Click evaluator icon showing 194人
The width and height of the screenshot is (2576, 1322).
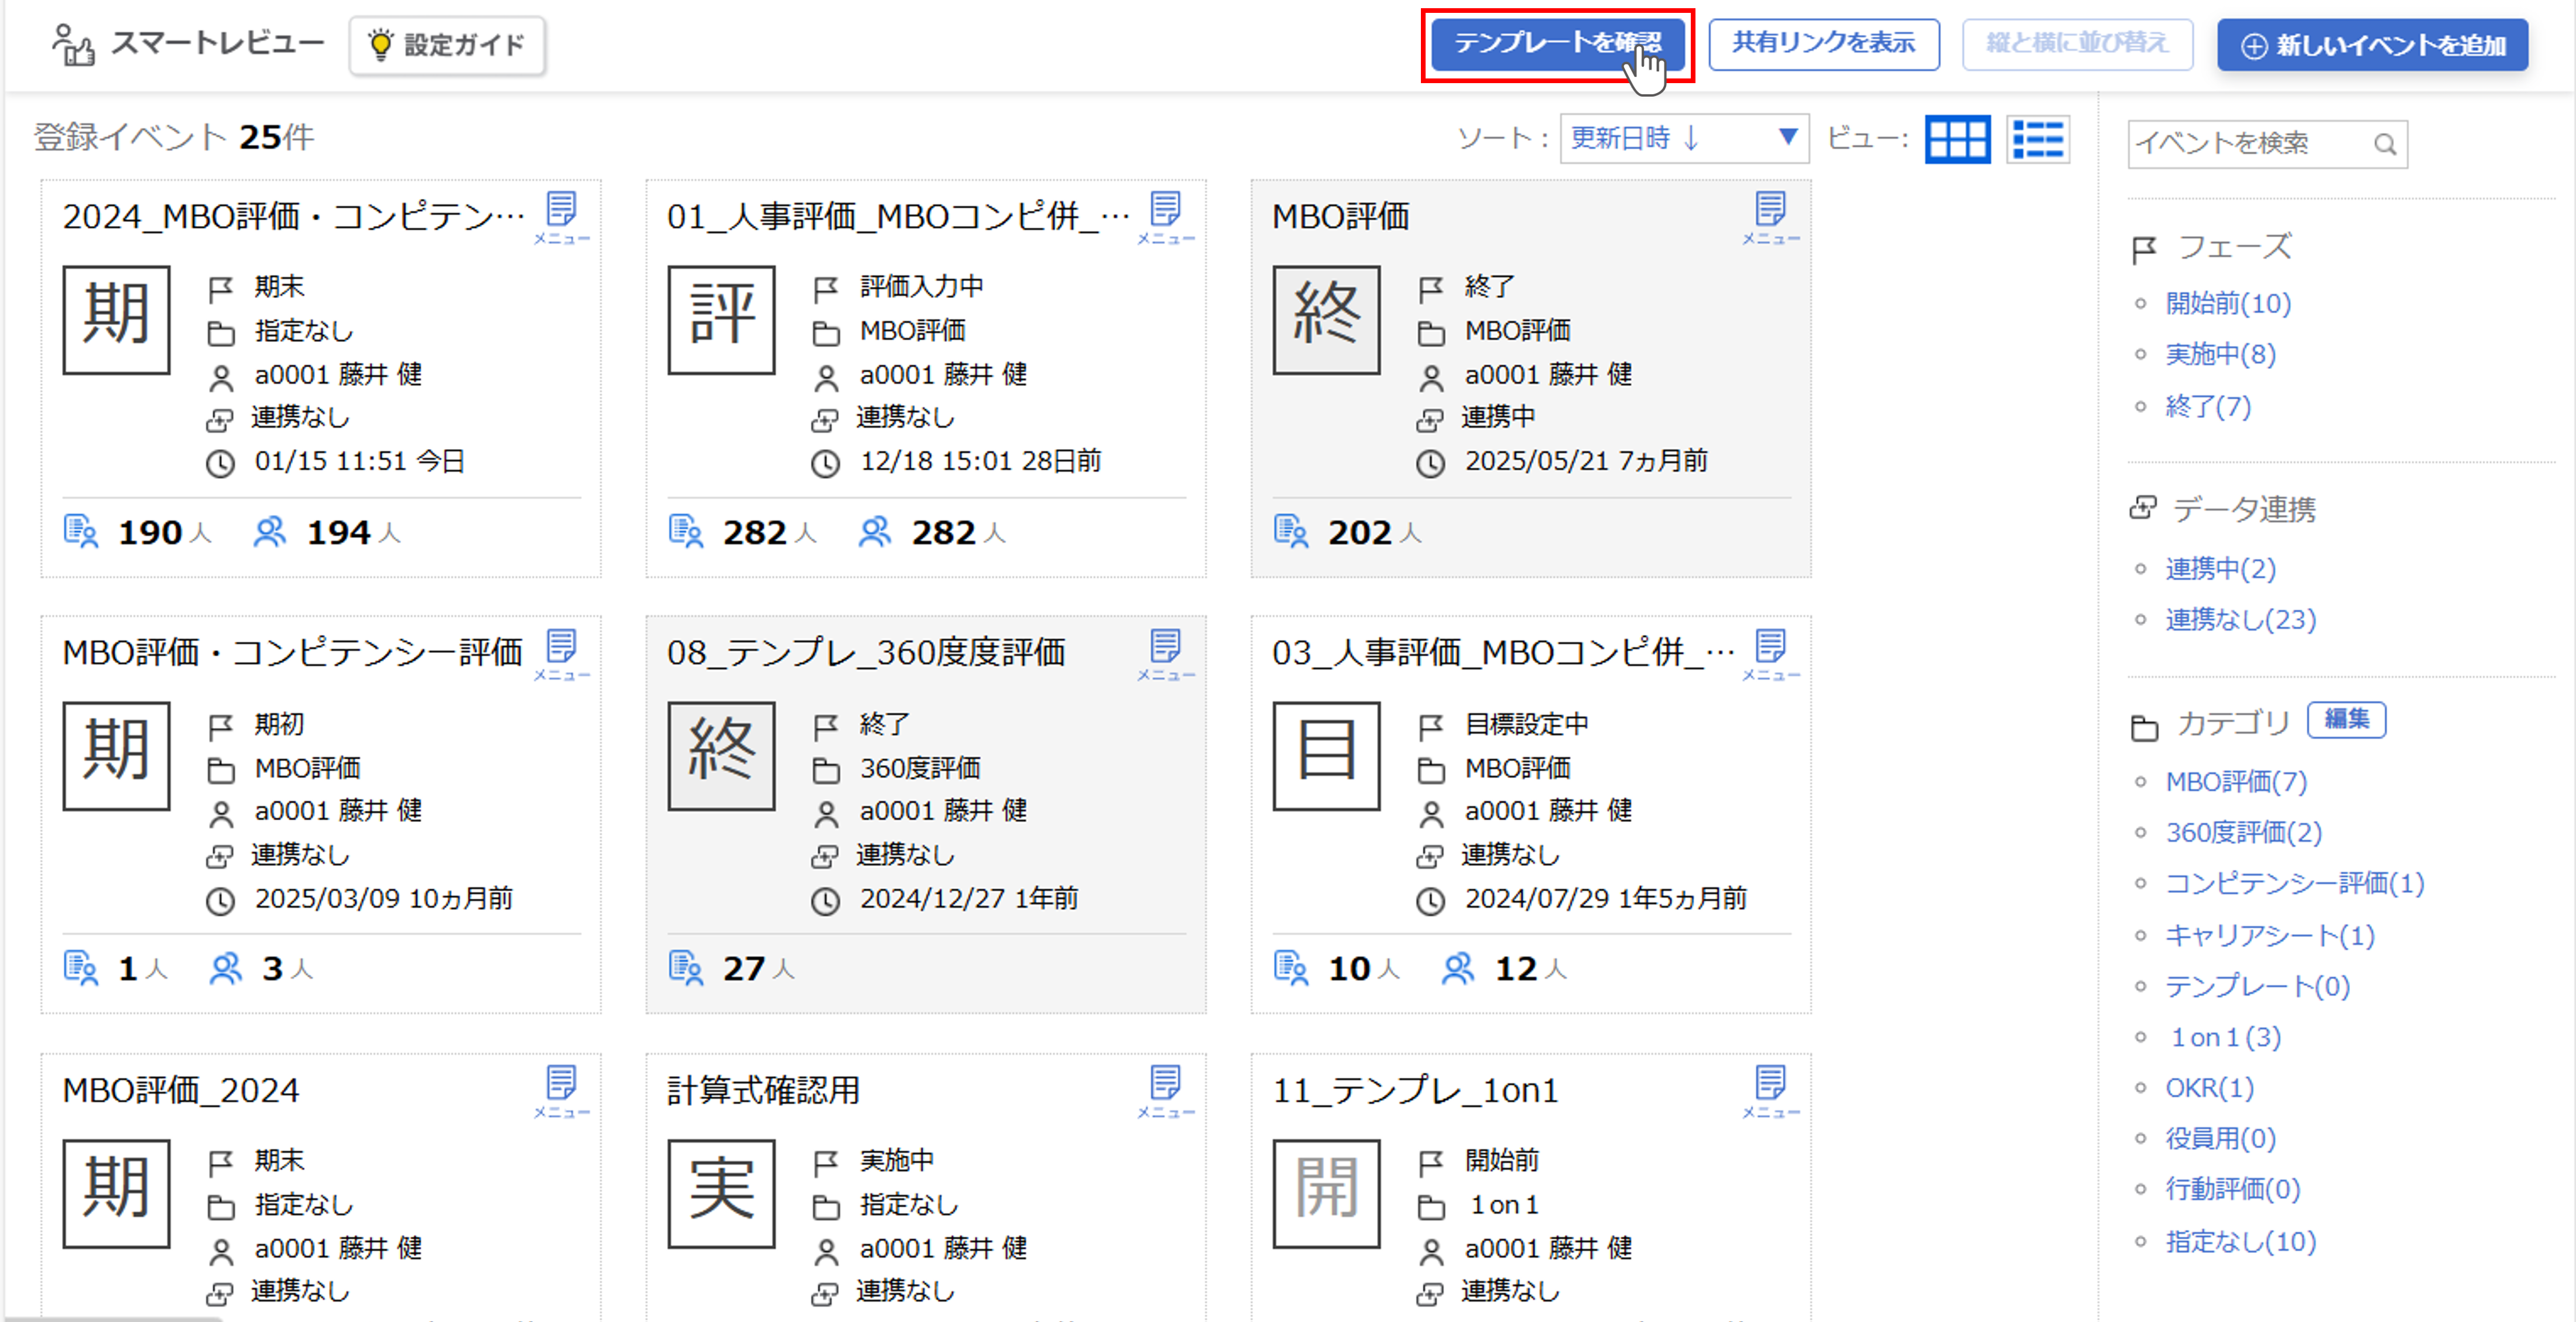click(x=269, y=531)
